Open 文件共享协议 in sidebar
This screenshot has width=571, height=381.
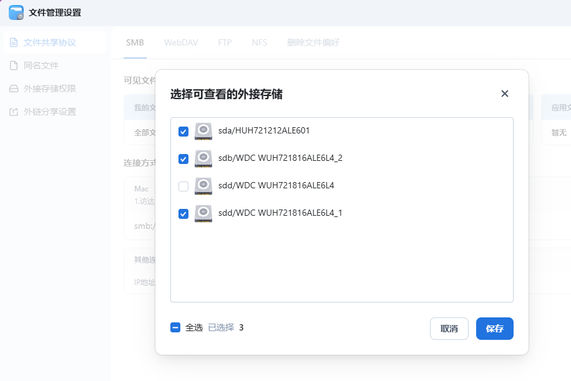pos(55,42)
